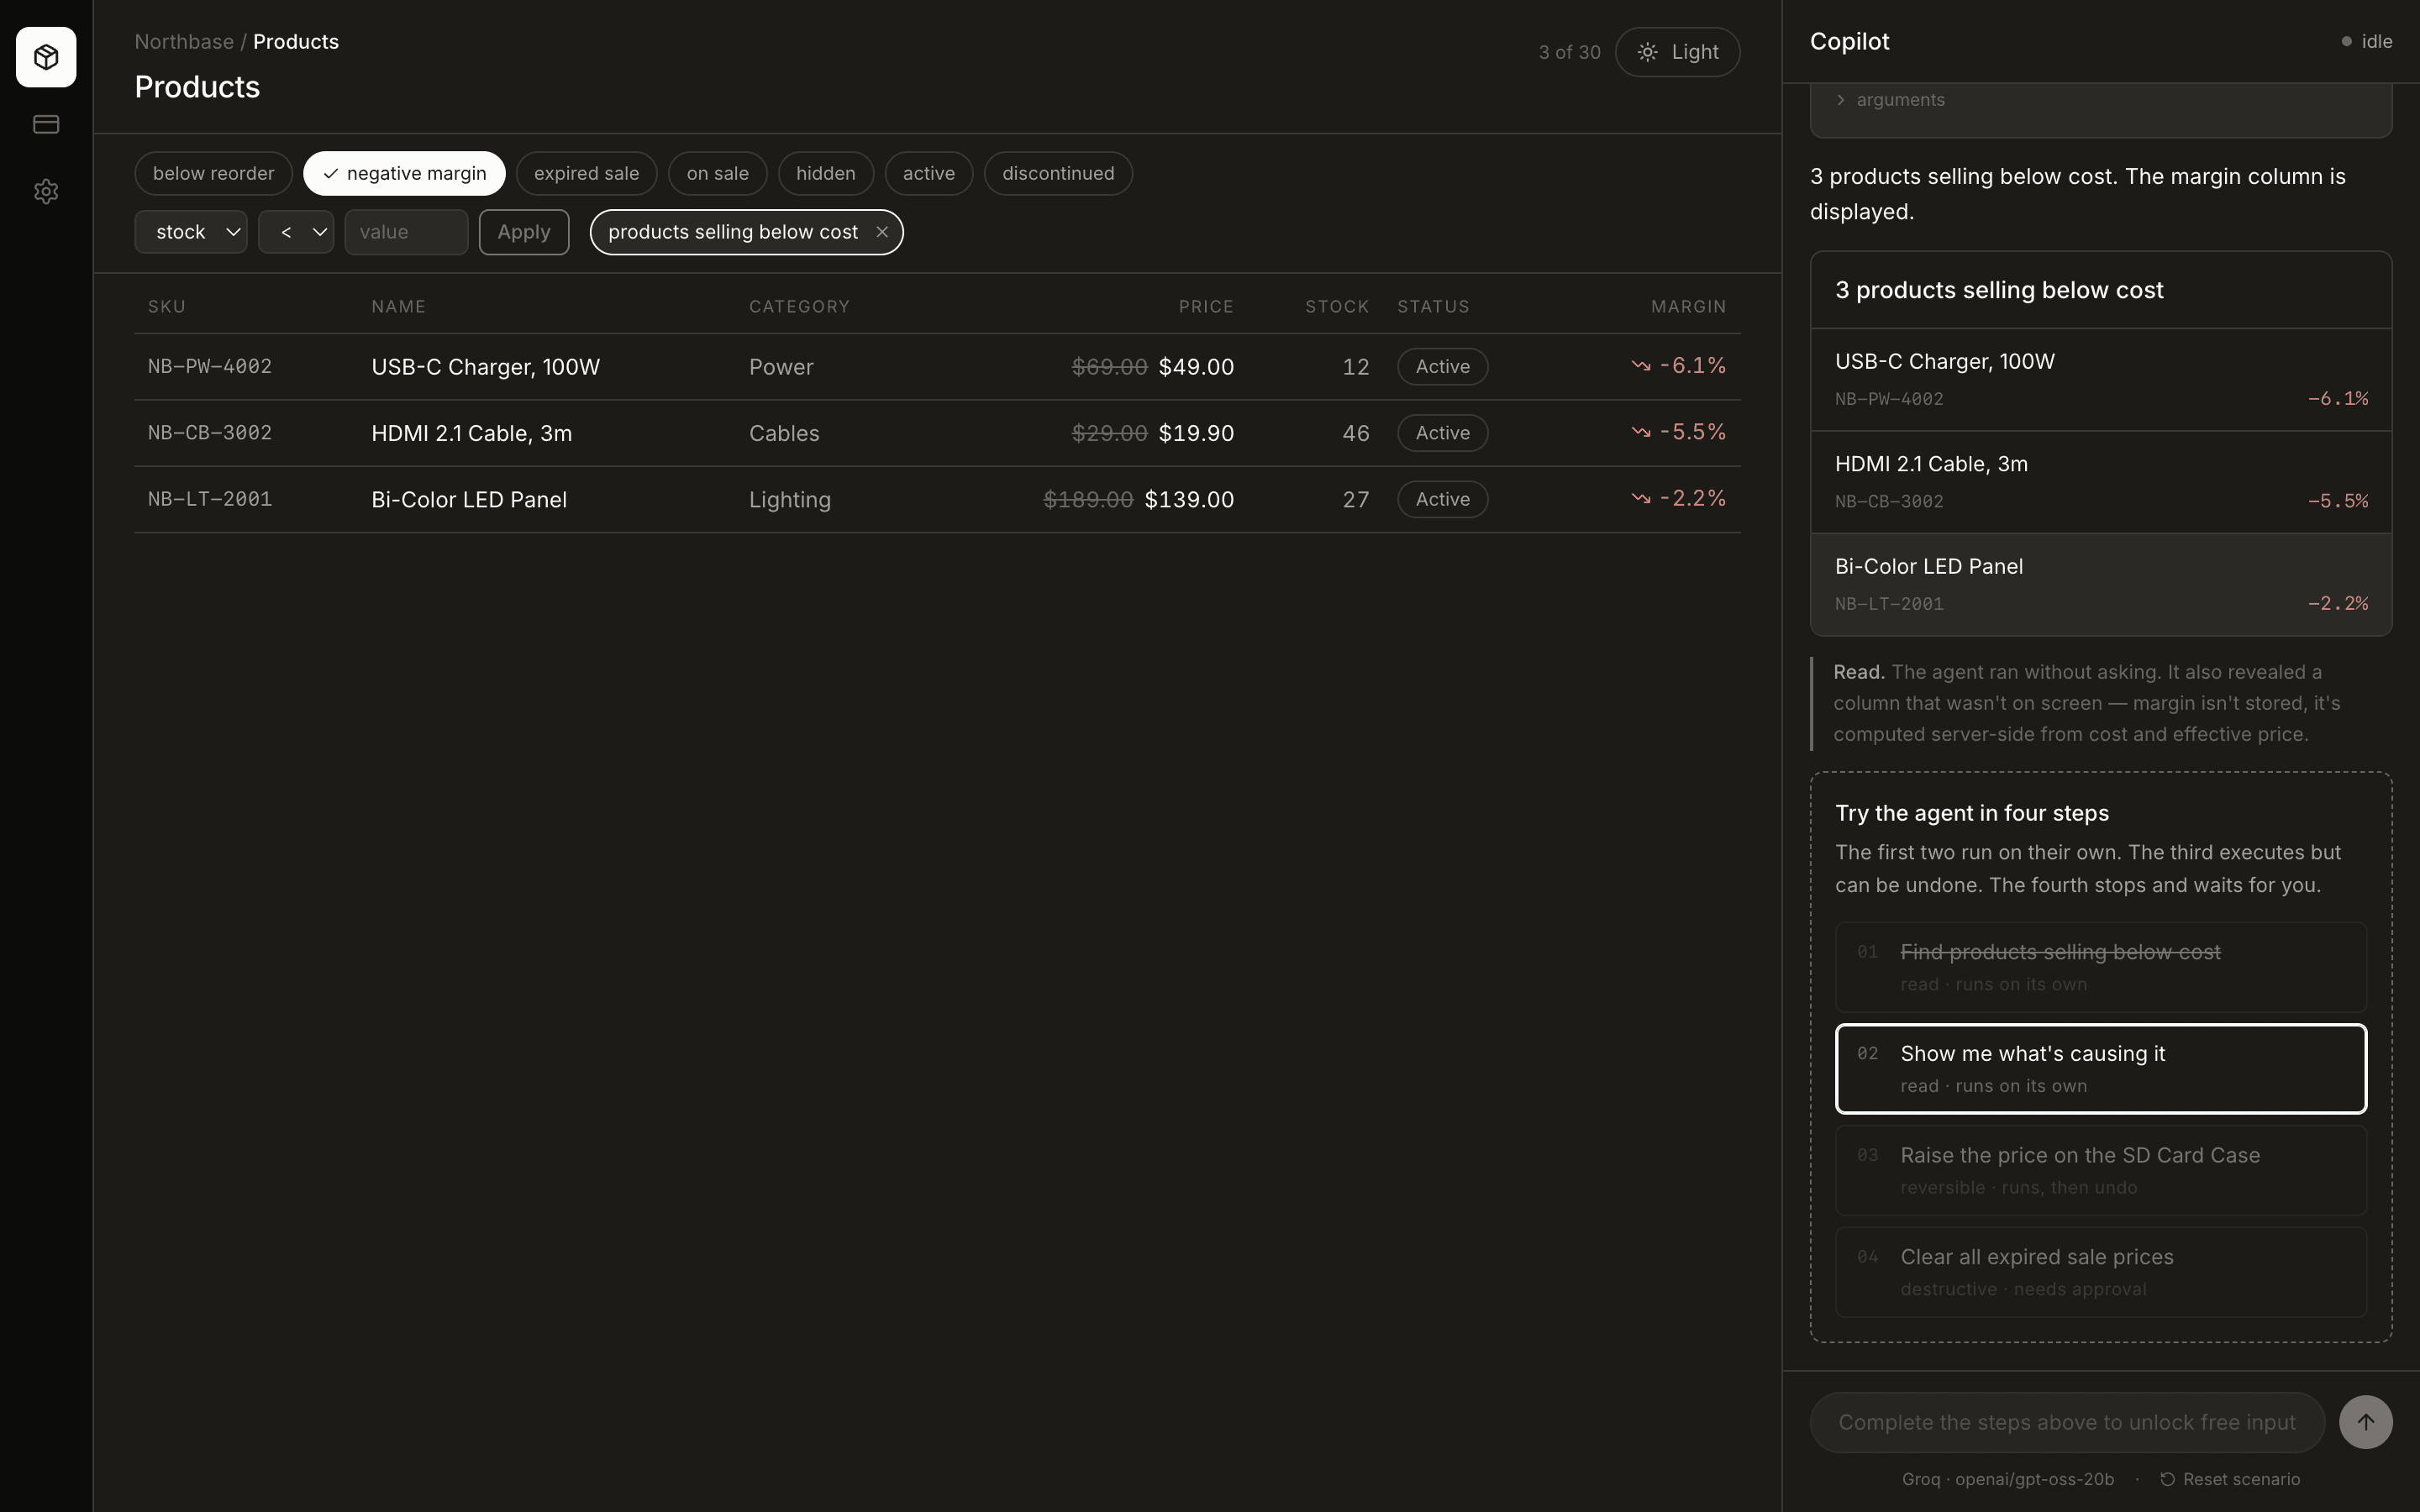The height and width of the screenshot is (1512, 2420).
Task: Sort by SKU column header
Action: click(x=167, y=307)
